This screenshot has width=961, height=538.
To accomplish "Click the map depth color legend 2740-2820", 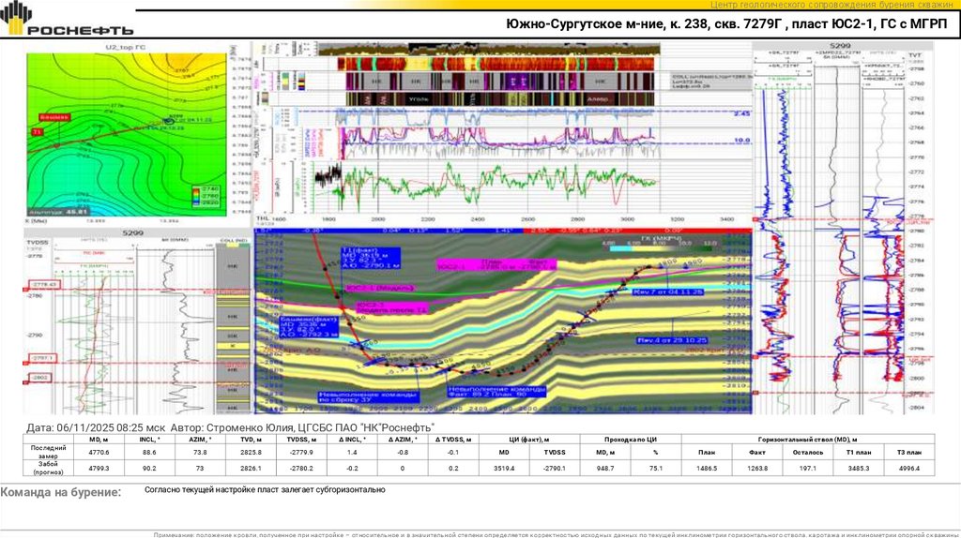I will [x=206, y=196].
